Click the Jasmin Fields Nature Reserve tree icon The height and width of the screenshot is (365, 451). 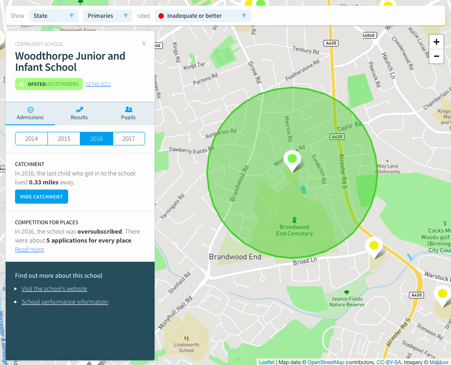click(x=347, y=293)
